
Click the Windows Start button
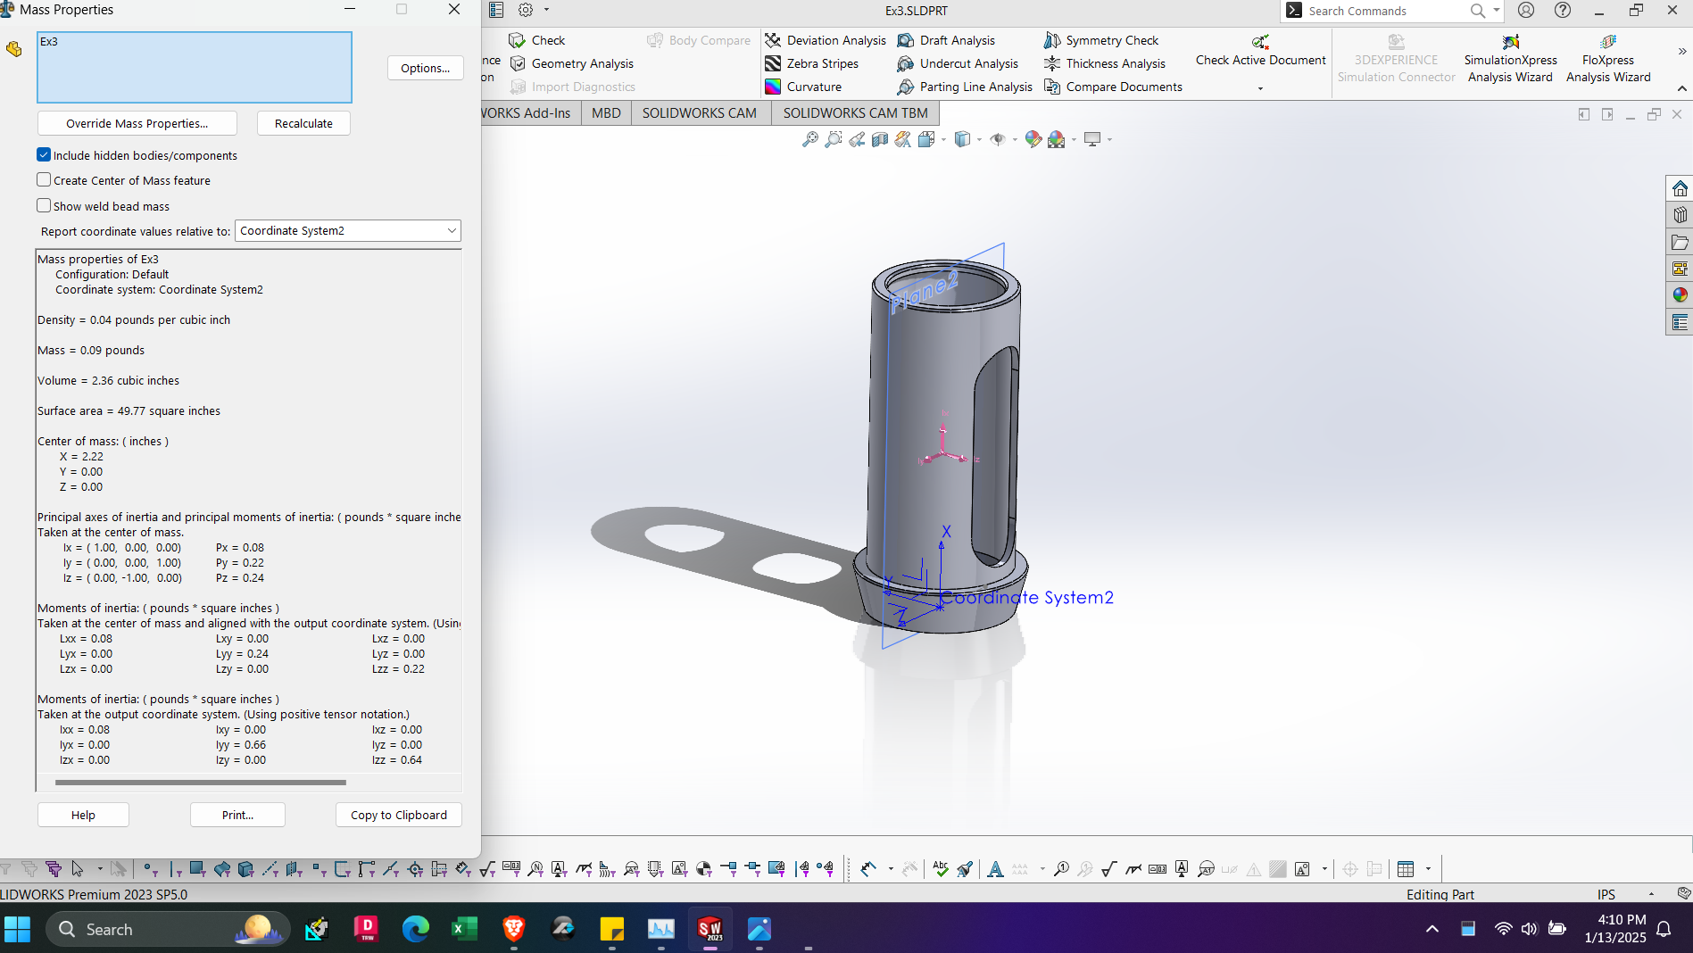(x=17, y=929)
